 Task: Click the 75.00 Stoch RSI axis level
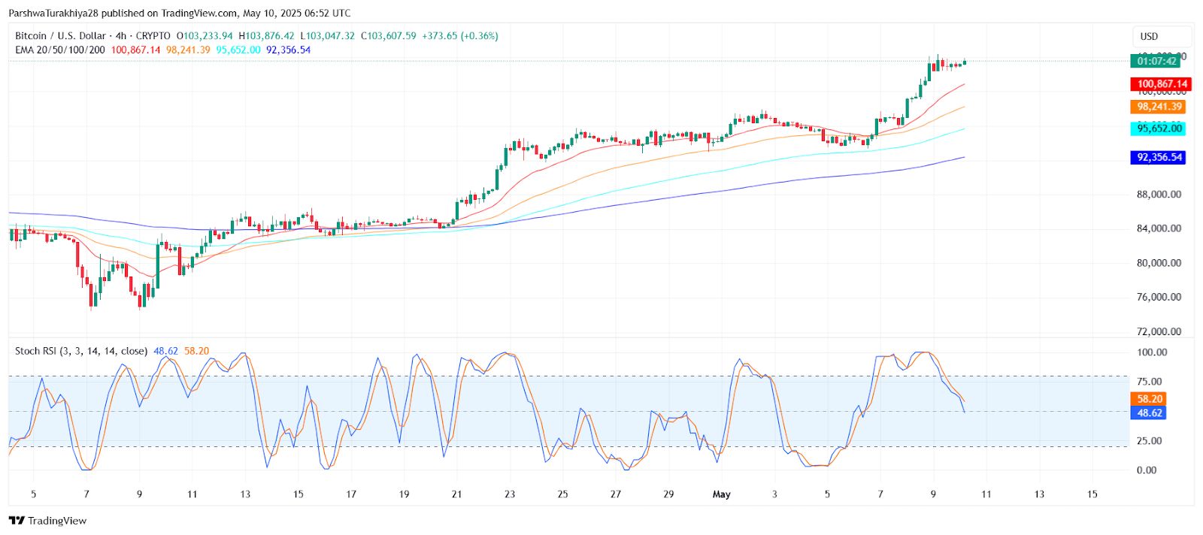1150,382
